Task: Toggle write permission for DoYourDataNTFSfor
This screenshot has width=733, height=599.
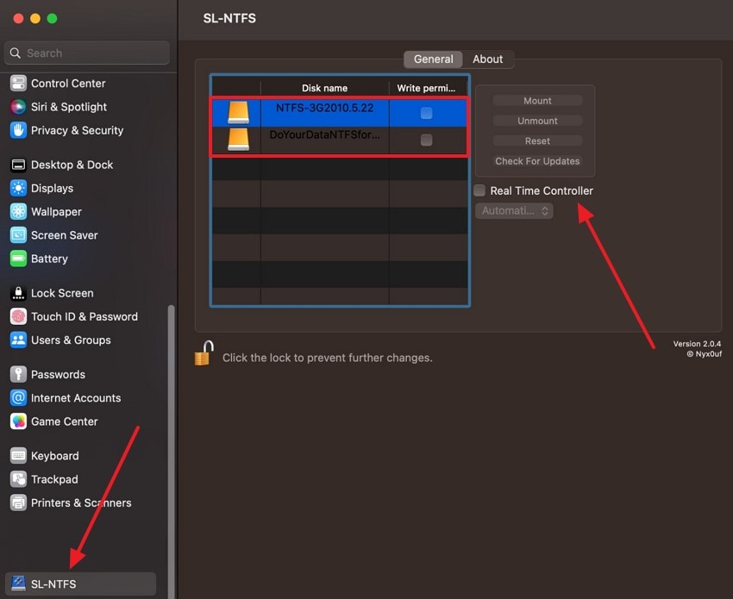Action: 426,140
